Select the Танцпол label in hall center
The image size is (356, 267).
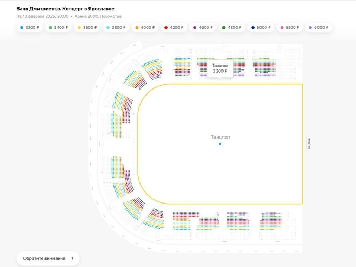tap(220, 137)
